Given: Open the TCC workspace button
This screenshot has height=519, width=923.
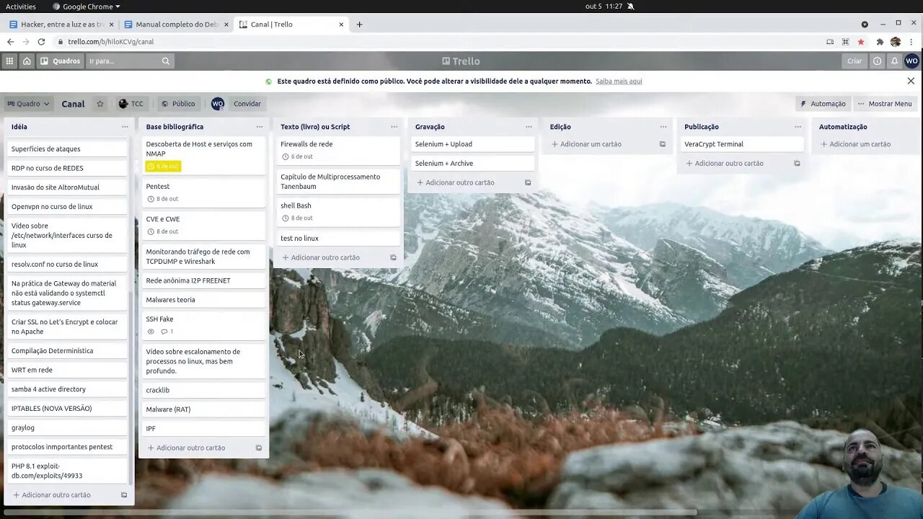Looking at the screenshot, I should coord(131,104).
